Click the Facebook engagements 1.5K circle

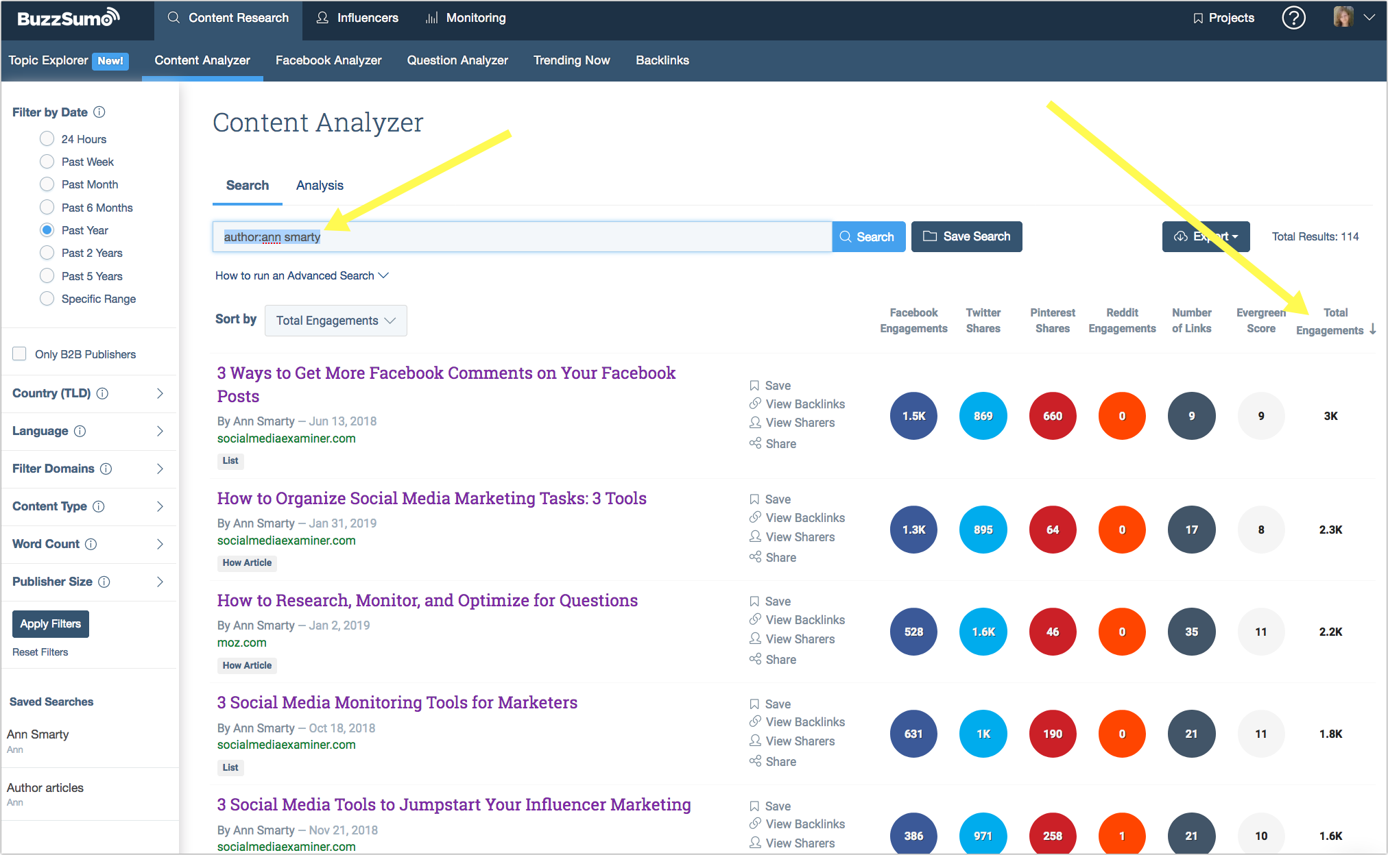[x=913, y=416]
